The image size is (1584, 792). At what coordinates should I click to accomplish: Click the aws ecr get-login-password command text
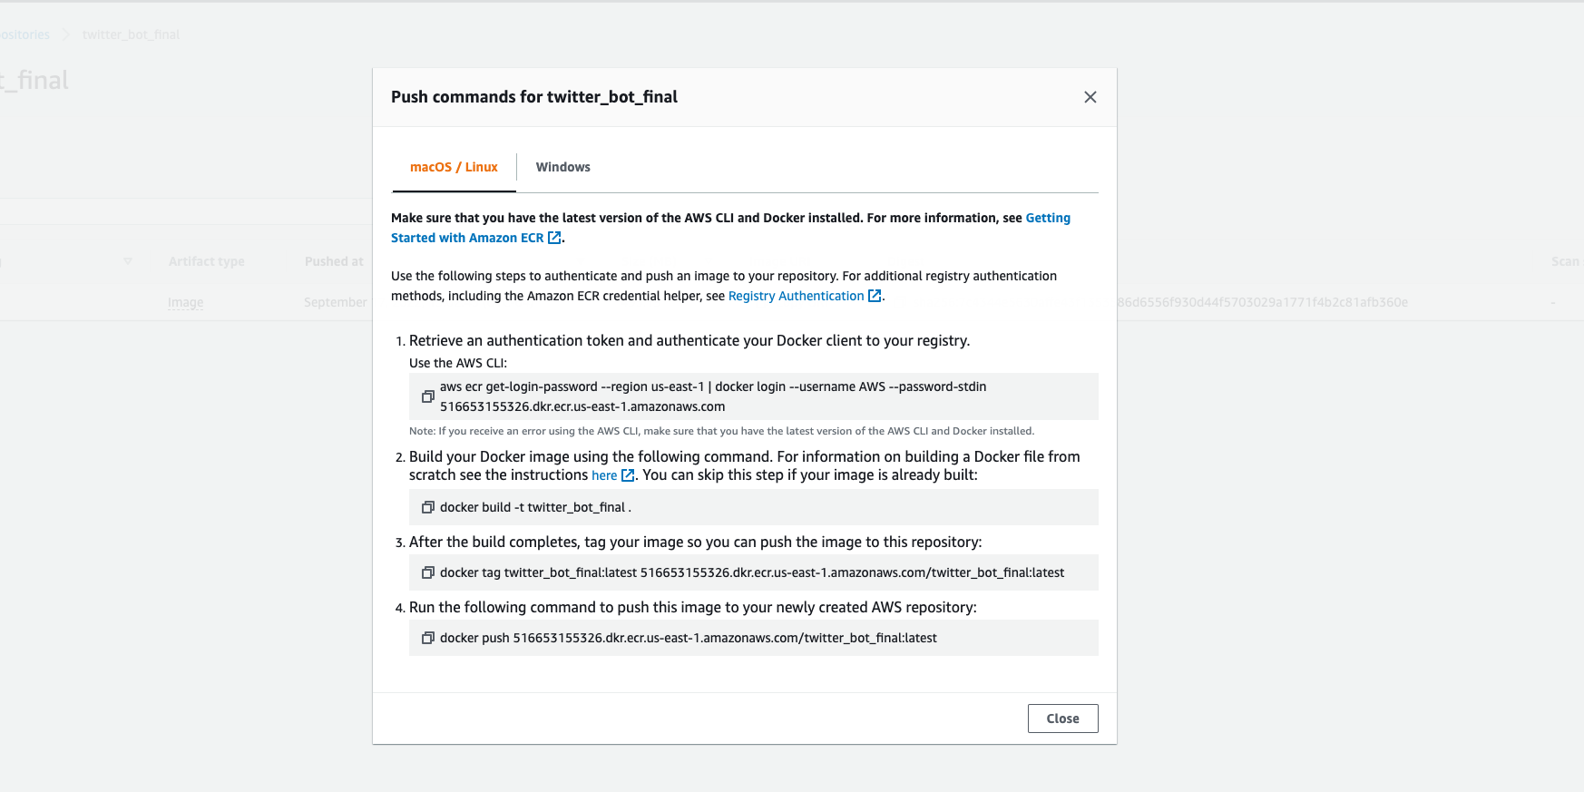coord(713,396)
